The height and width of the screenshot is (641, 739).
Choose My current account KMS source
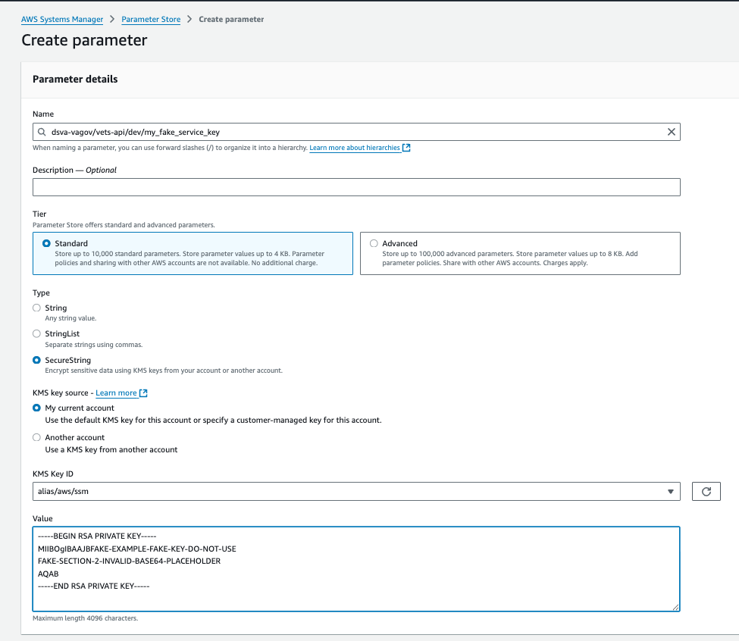point(37,408)
